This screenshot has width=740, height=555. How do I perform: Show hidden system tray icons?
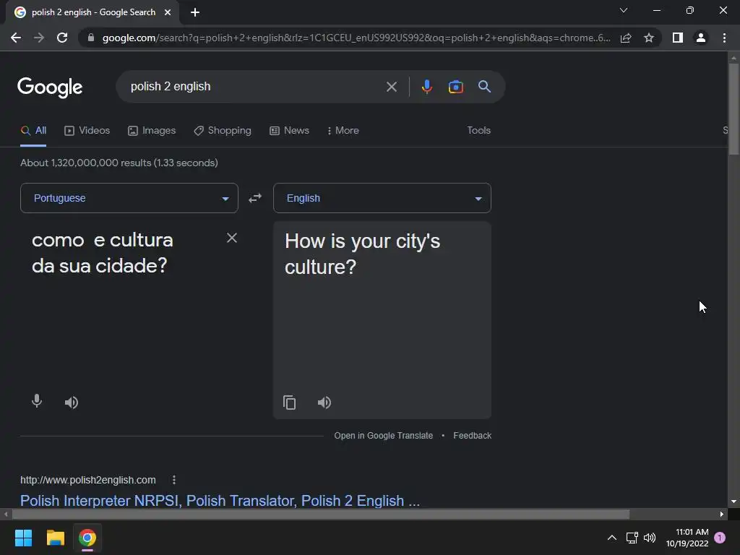coord(611,538)
